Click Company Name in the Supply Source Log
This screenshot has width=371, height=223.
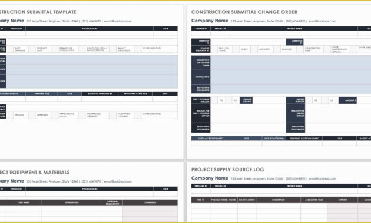coord(210,178)
